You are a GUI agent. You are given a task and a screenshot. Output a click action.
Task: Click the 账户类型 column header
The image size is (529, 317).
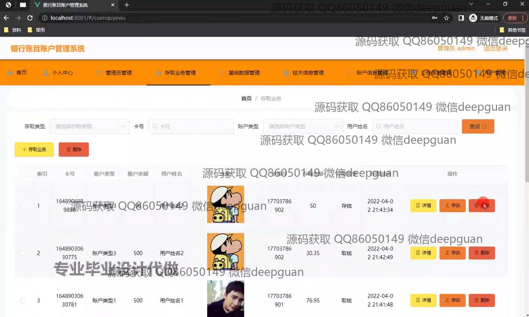[x=104, y=174]
